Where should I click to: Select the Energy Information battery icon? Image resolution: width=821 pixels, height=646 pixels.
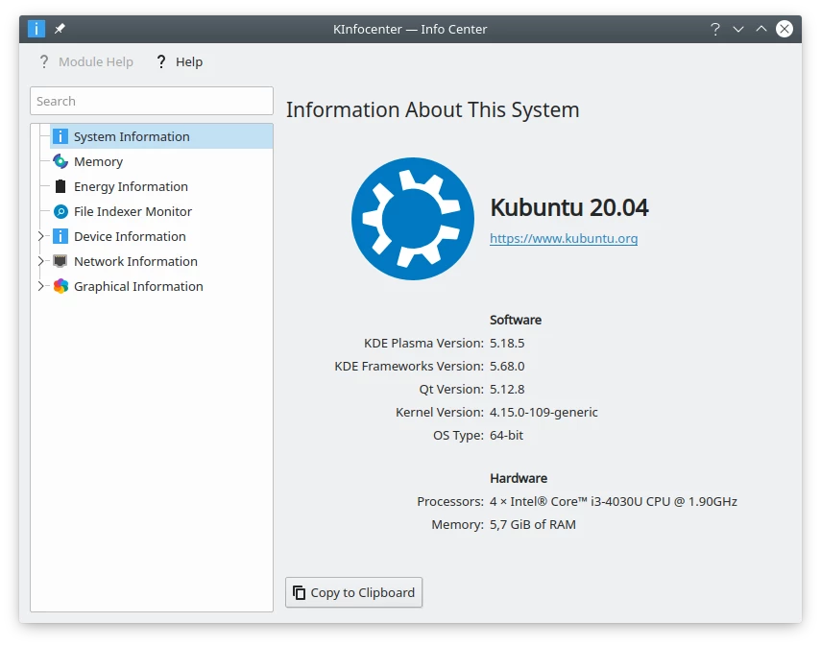[60, 186]
